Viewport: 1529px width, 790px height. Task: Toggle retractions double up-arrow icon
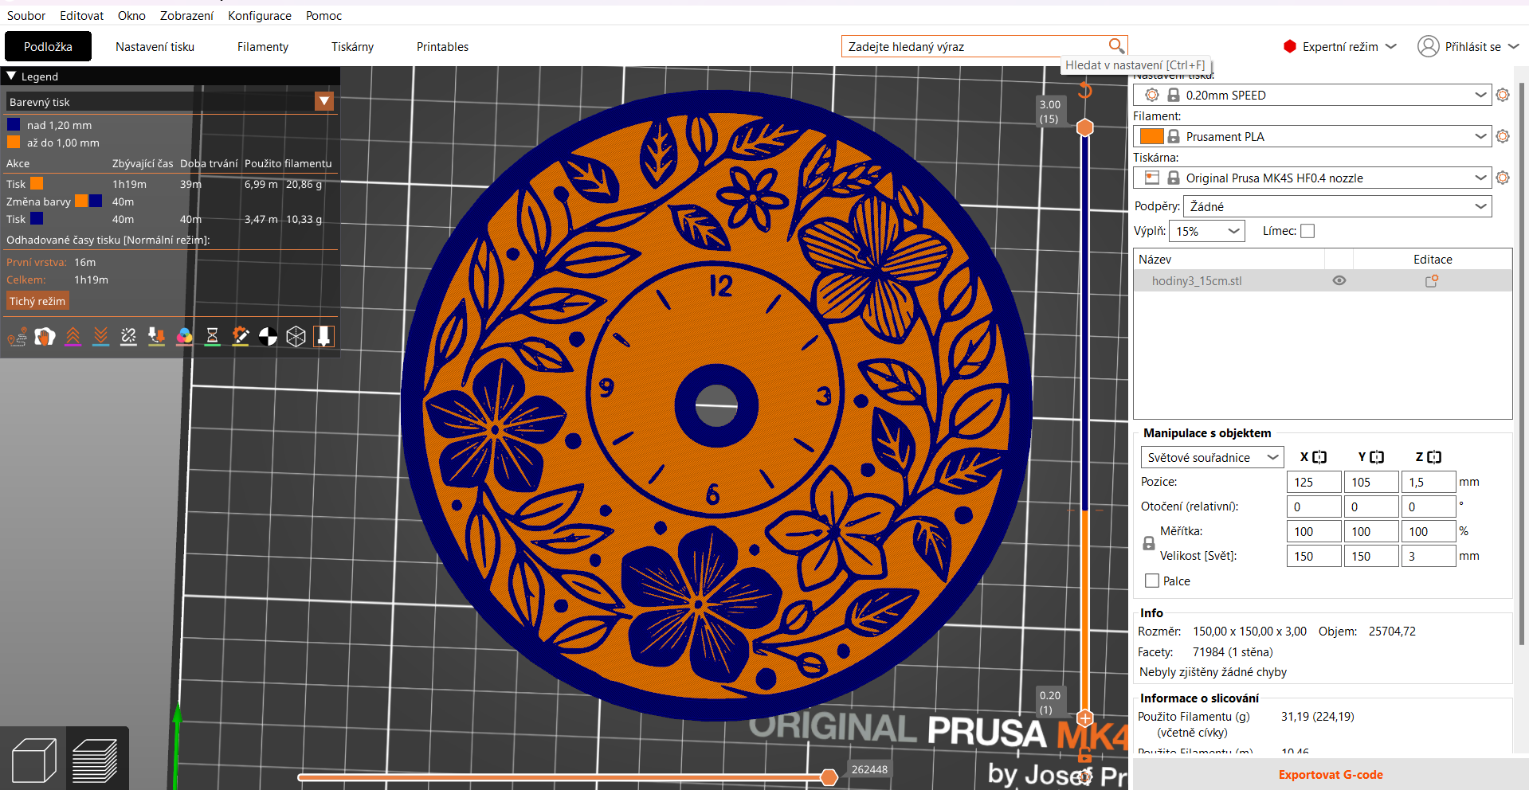[73, 337]
